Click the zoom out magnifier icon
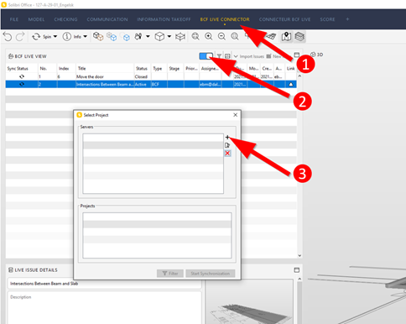This screenshot has width=406, height=324. (221, 36)
